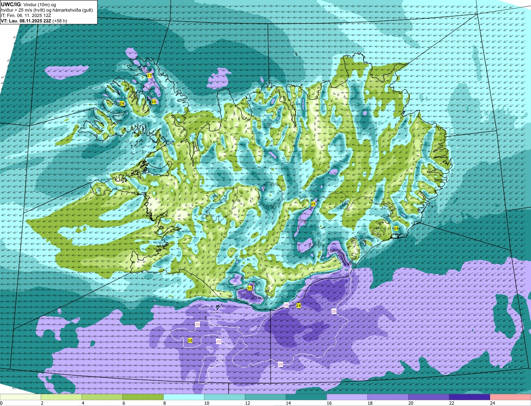Screen dimensions: 531x406
Task: Select the olive green 6–8 legend swatch
Action: [x=143, y=397]
